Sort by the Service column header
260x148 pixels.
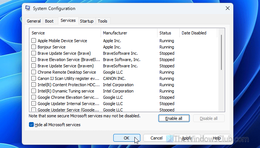pyautogui.click(x=65, y=33)
